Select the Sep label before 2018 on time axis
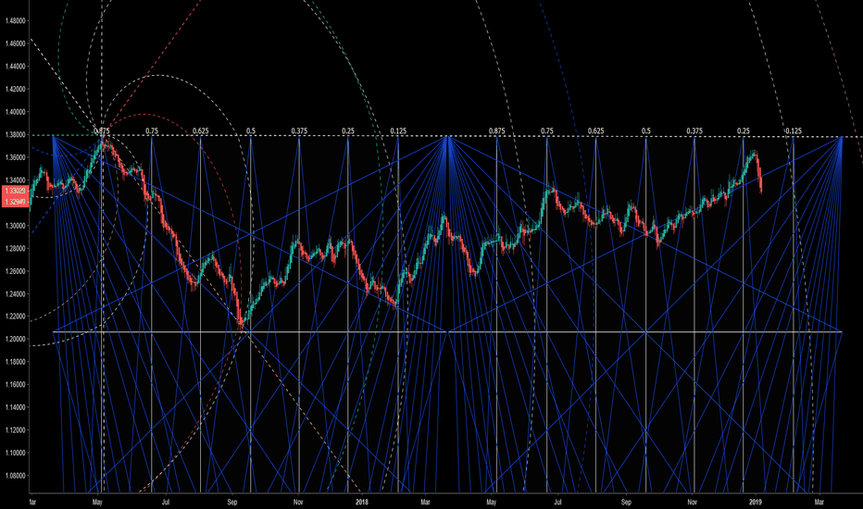The height and width of the screenshot is (509, 863). pyautogui.click(x=232, y=502)
